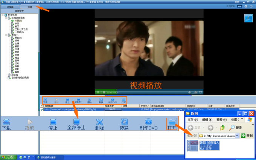
Task: Click the 打开 open folder icon in small toolbar
Action: pyautogui.click(x=123, y=100)
